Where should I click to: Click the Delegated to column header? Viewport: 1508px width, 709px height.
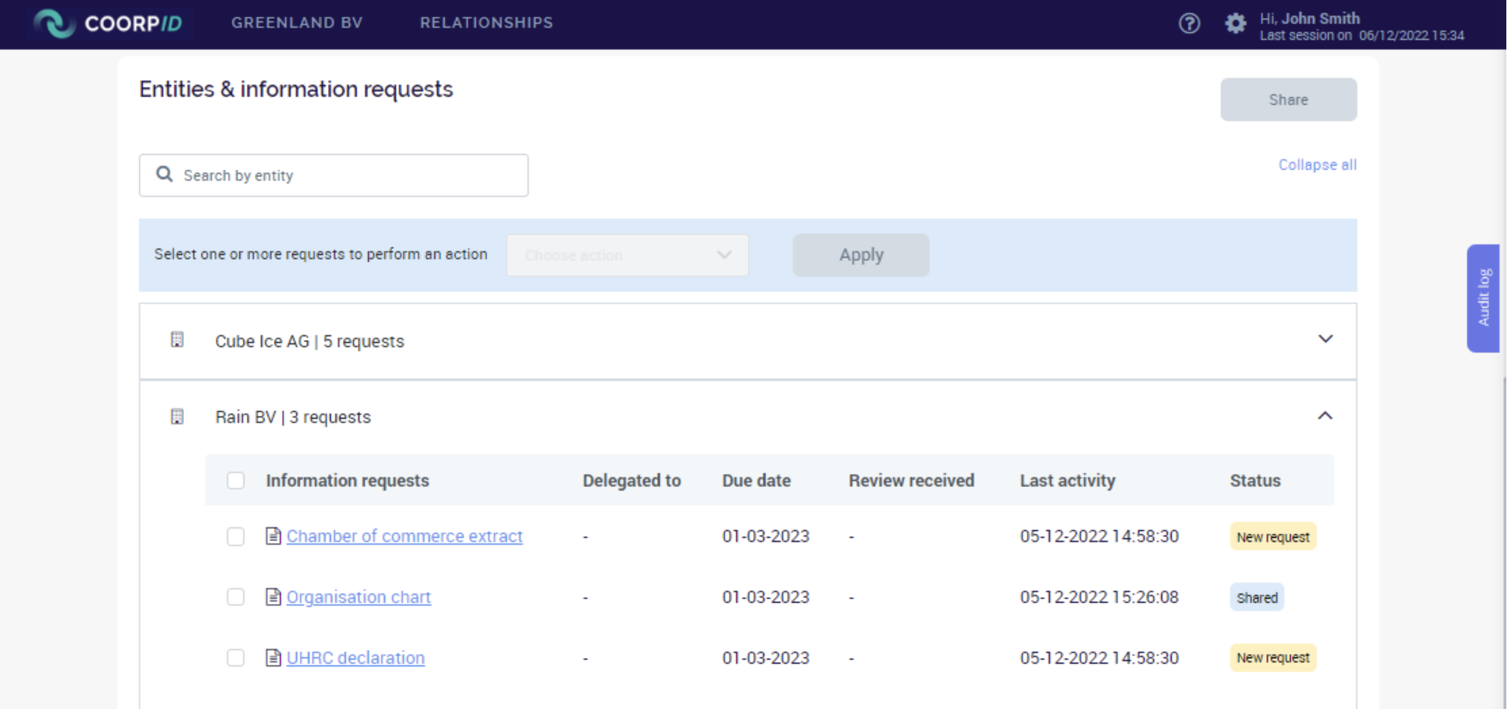[631, 480]
